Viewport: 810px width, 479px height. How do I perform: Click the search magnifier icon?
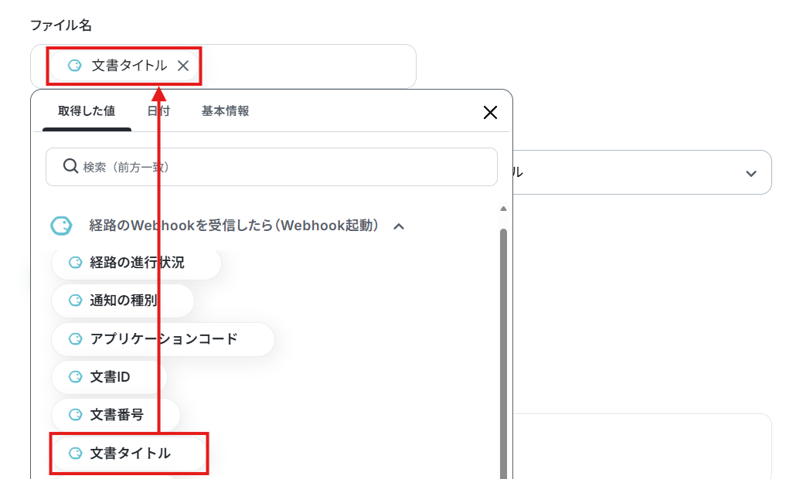[70, 166]
